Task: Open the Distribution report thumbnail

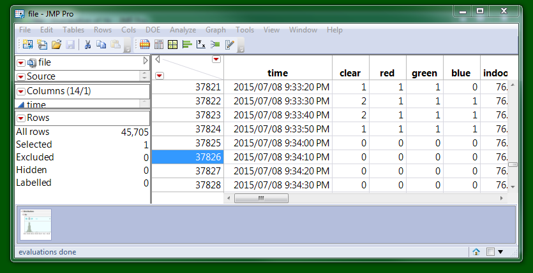Action: pos(36,225)
